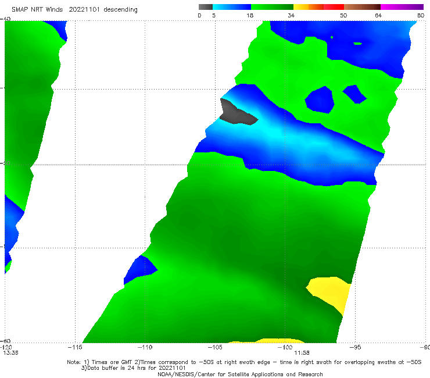430x378 pixels.
Task: Click the longitude label '-95'
Action: pyautogui.click(x=355, y=347)
